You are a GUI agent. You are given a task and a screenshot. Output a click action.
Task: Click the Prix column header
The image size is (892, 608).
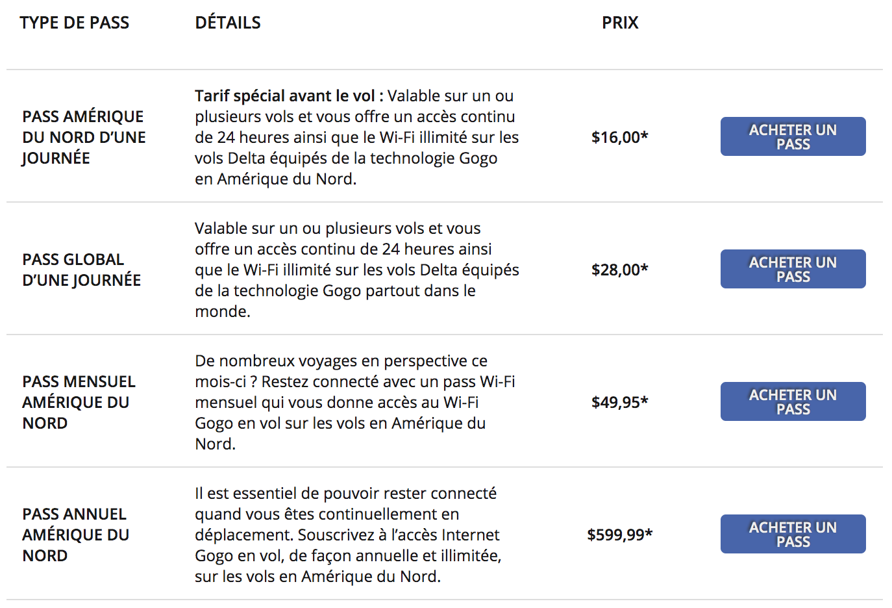(620, 23)
